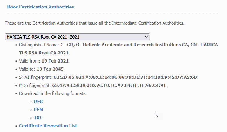227x132 pixels.
Task: Click the SHA1 fingerprint label
Action: [36, 77]
